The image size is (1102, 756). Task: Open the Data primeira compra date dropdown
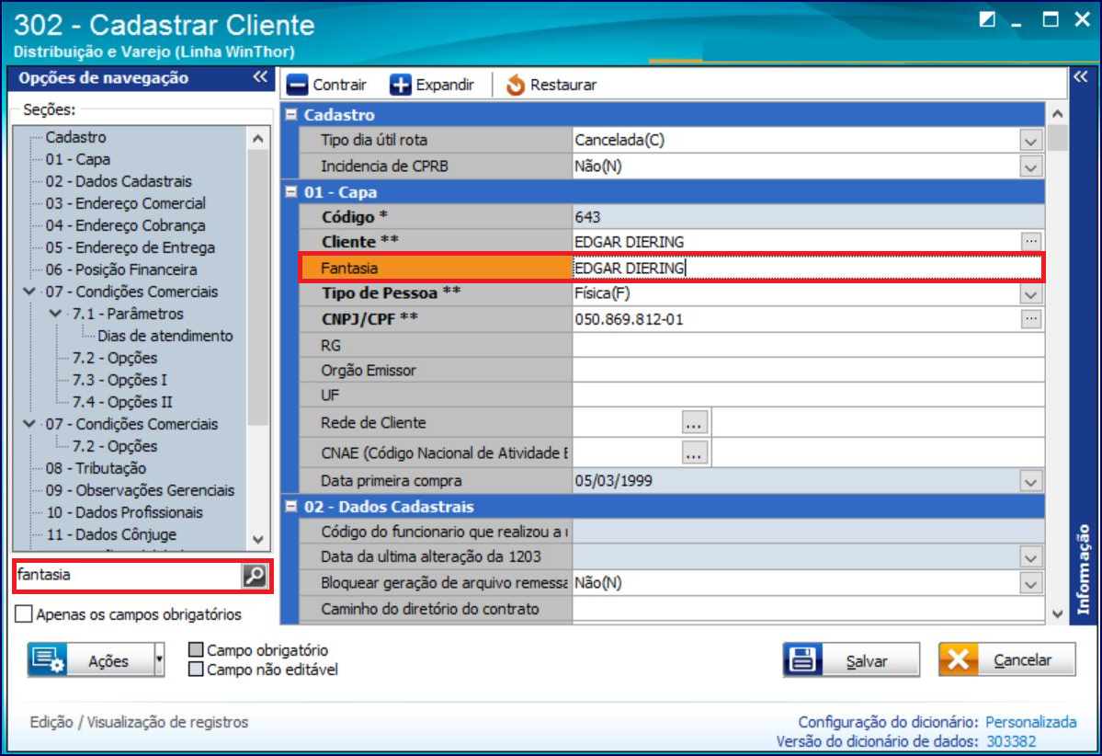click(x=1031, y=482)
